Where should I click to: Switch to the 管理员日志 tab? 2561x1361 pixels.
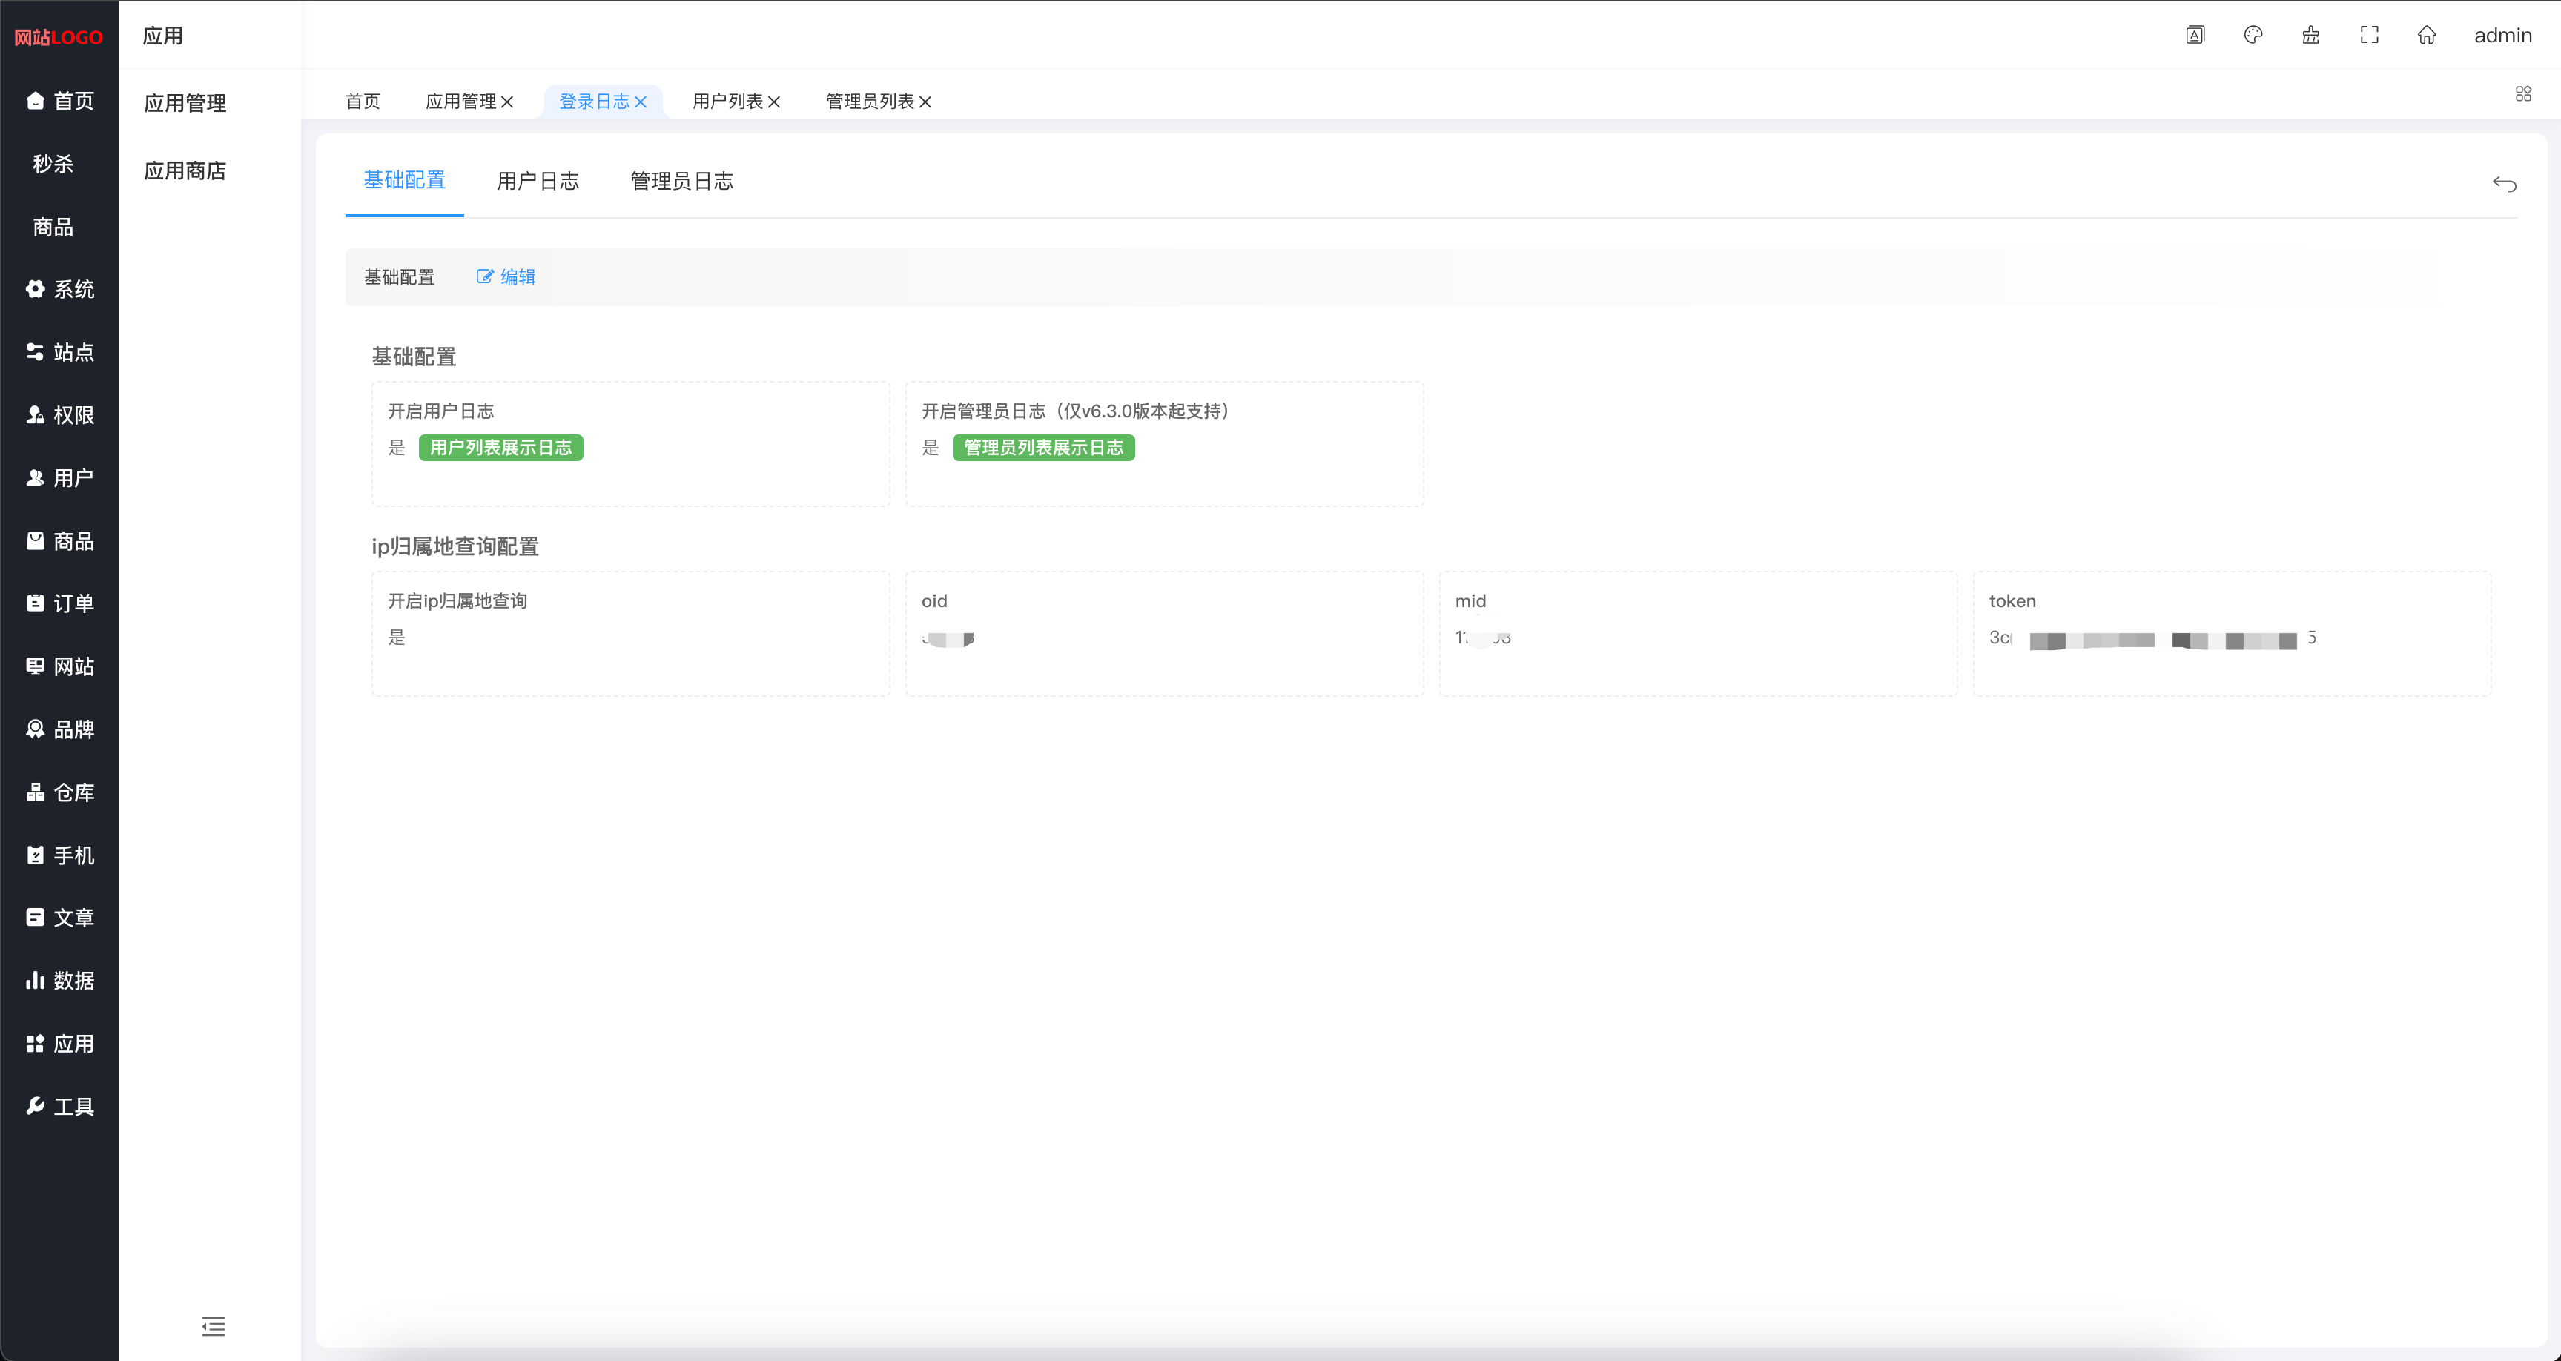click(680, 181)
